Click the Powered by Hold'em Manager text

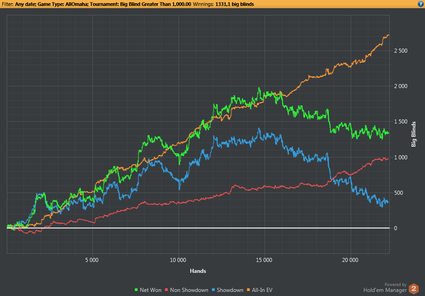385,287
